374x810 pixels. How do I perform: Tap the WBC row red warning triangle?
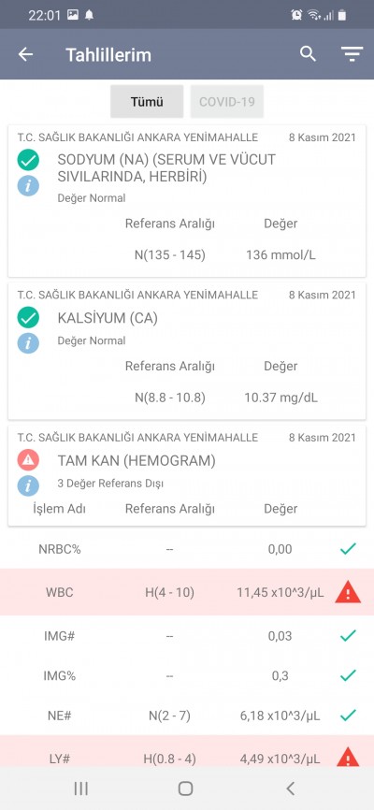pyautogui.click(x=348, y=592)
